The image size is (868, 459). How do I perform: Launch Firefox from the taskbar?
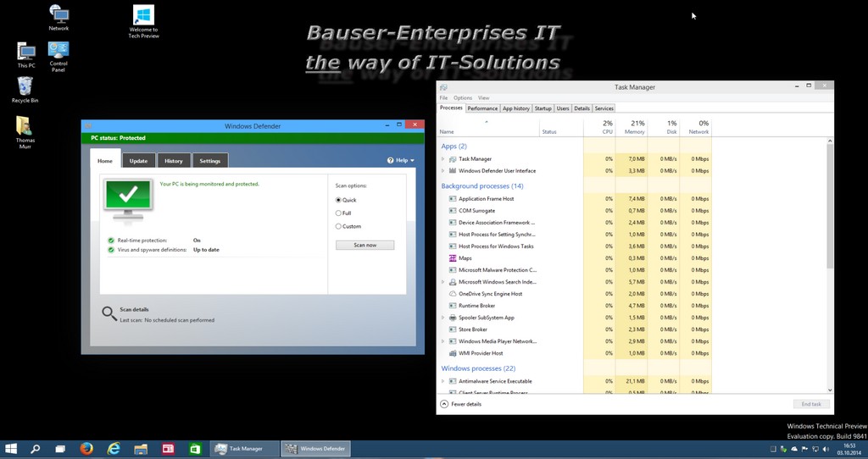[86, 449]
